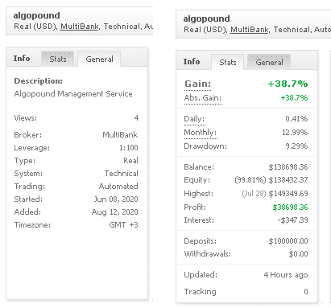The width and height of the screenshot is (331, 308).
Task: Click algopound title above the Gain panel
Action: tap(206, 18)
